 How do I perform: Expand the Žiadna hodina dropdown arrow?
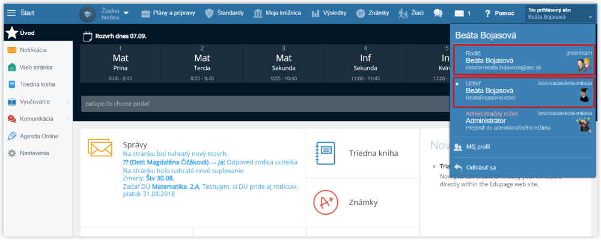[x=126, y=13]
